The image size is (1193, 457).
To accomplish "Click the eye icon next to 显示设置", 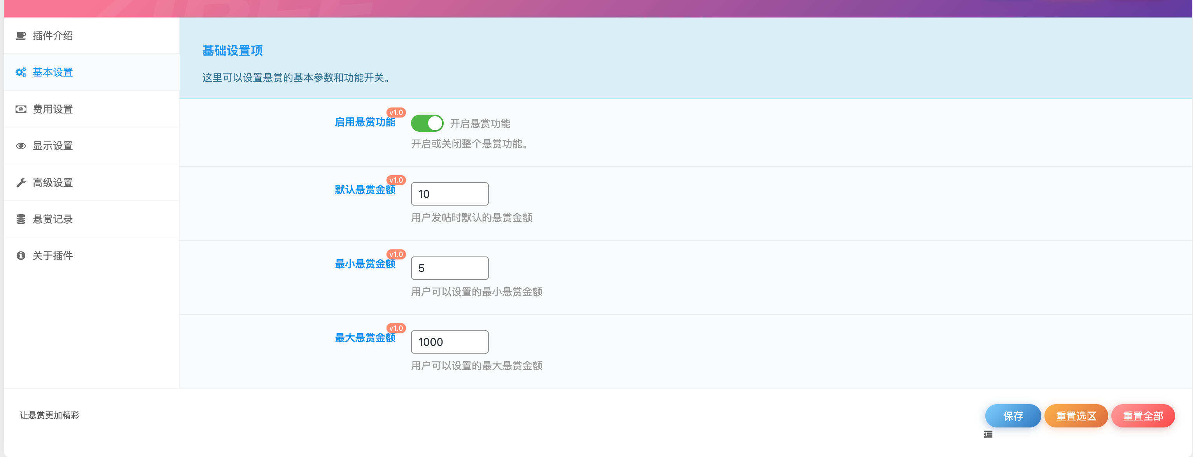I will point(20,146).
